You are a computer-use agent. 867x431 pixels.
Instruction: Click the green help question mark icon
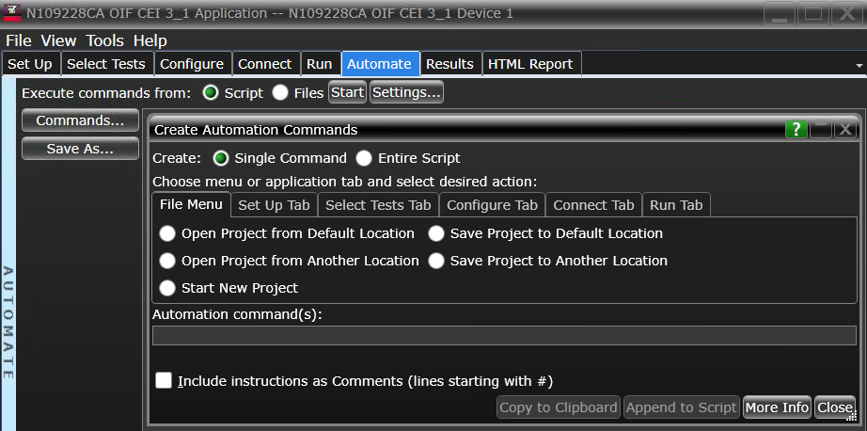[796, 130]
